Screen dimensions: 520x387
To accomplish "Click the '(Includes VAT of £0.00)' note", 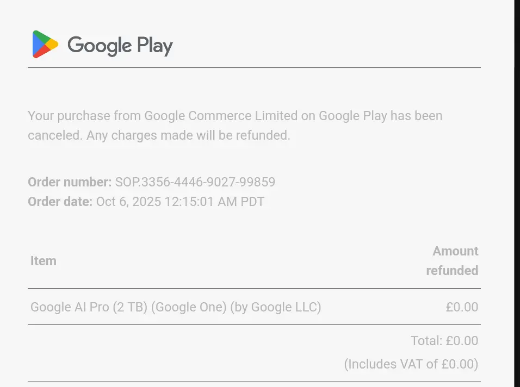I will click(411, 364).
